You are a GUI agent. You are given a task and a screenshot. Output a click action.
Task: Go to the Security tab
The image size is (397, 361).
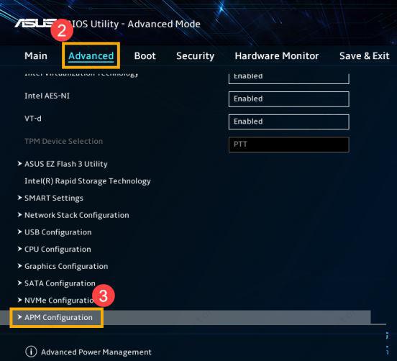click(195, 56)
